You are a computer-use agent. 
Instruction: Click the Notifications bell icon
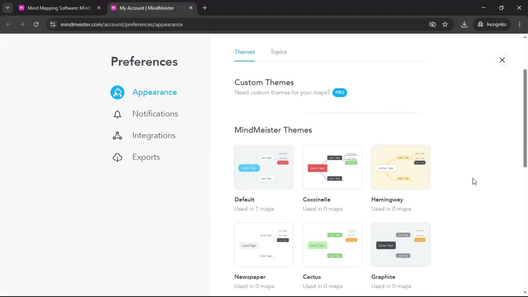coord(117,114)
